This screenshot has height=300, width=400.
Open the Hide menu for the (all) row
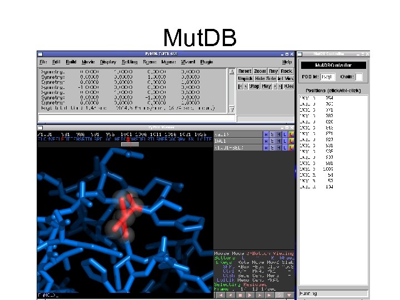tap(278, 134)
